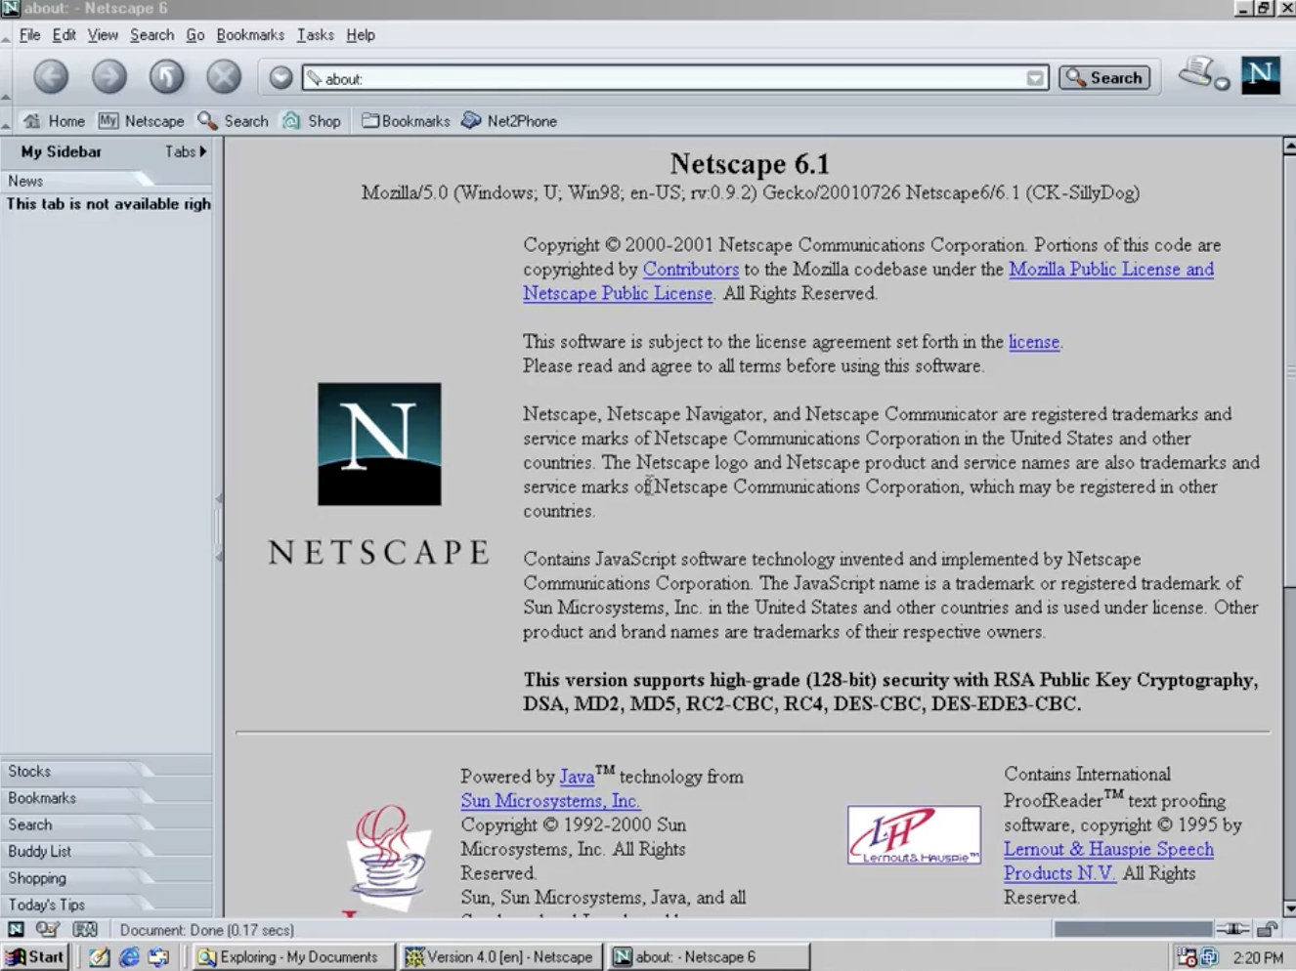Image resolution: width=1296 pixels, height=971 pixels.
Task: Open the Mozilla Public License link
Action: click(x=1111, y=269)
